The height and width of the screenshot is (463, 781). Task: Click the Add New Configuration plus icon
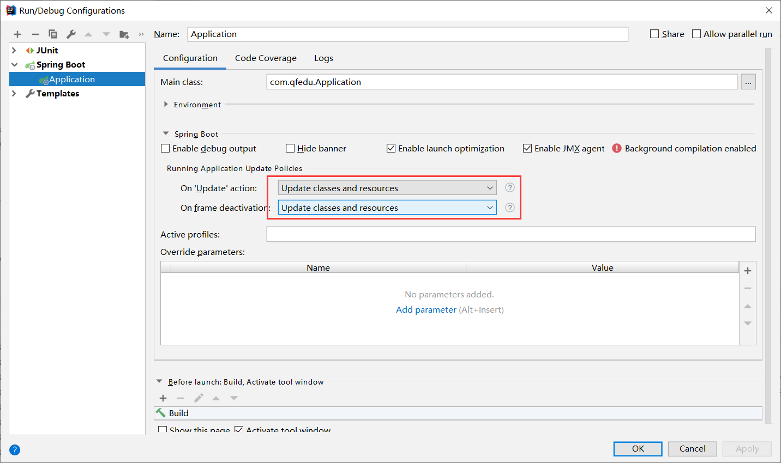(x=17, y=34)
